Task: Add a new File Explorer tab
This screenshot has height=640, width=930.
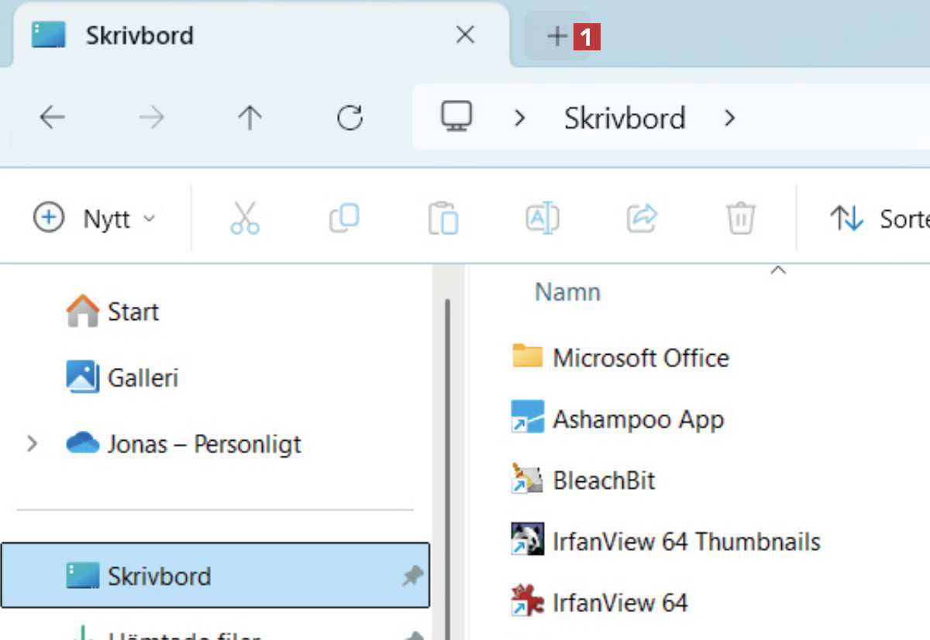Action: tap(556, 36)
